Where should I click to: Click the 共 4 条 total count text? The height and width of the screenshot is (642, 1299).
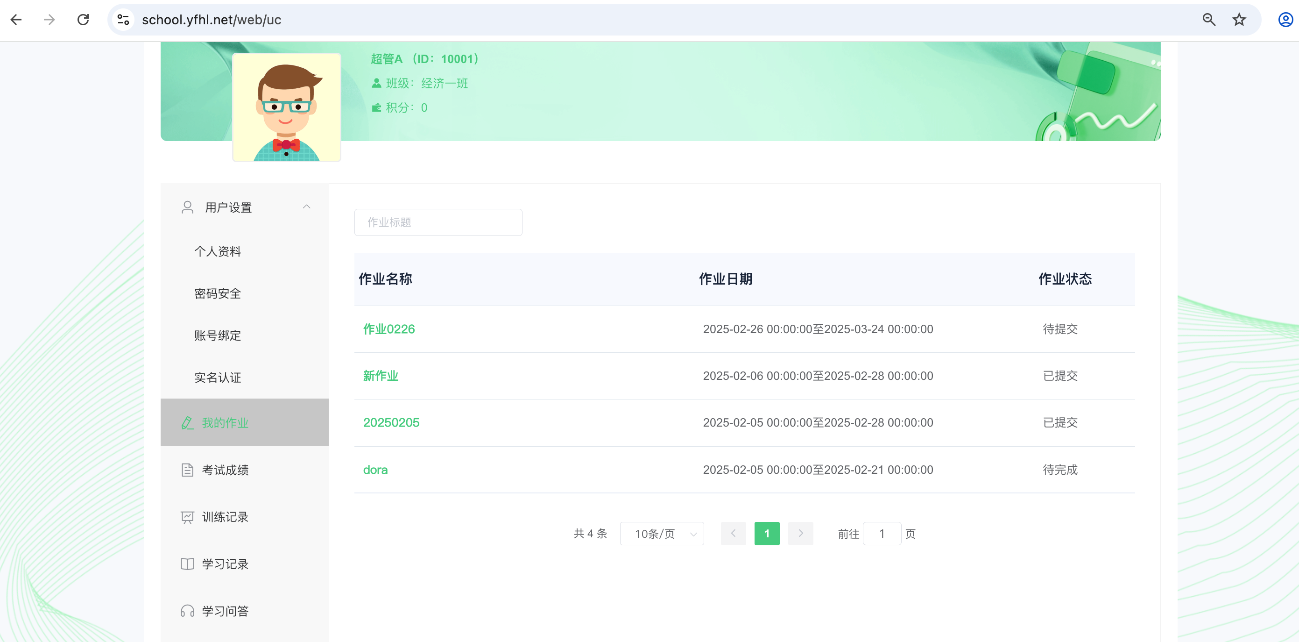tap(590, 534)
